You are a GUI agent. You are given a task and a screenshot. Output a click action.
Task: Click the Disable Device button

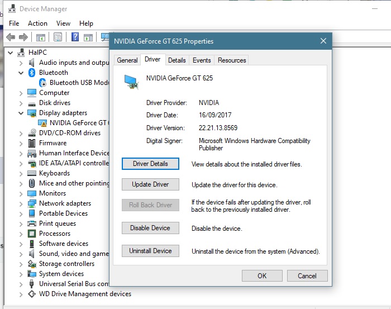coord(150,228)
